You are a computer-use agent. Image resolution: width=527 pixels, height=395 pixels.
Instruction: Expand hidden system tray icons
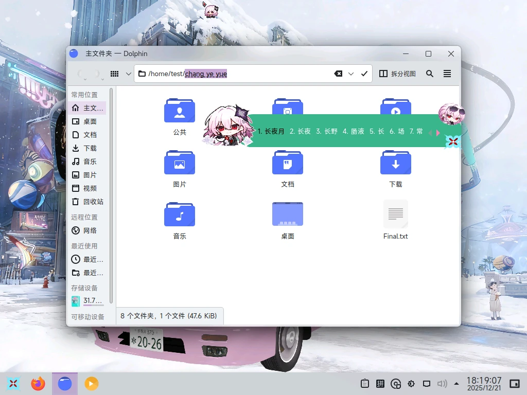(456, 383)
